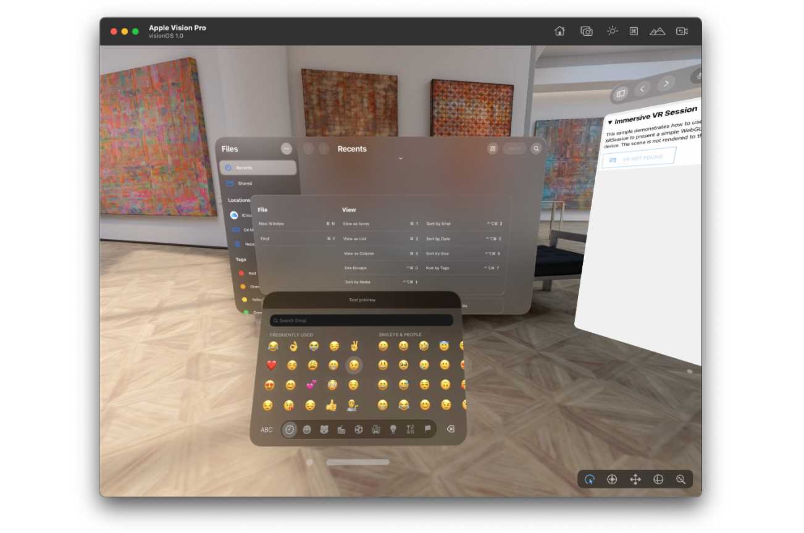Select the Flags emoji category icon
This screenshot has height=533, width=804.
coord(427,429)
